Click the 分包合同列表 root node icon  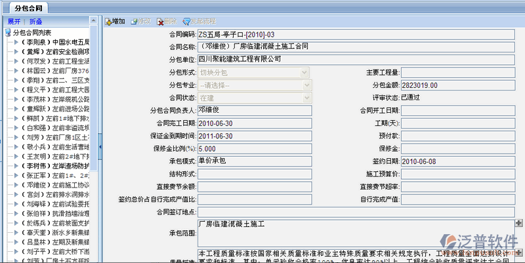tap(8, 32)
